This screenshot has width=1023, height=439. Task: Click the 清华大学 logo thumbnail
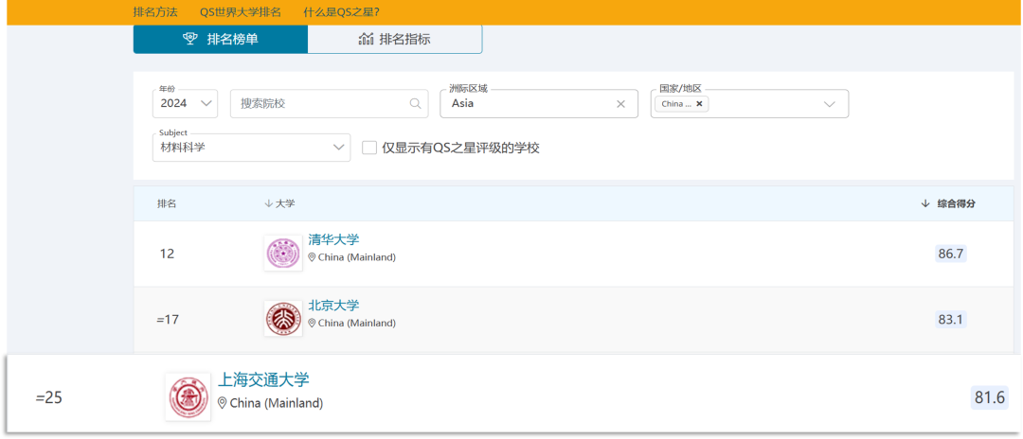point(283,254)
